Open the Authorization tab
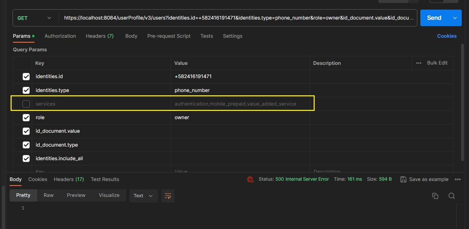This screenshot has height=229, width=469. coord(60,36)
